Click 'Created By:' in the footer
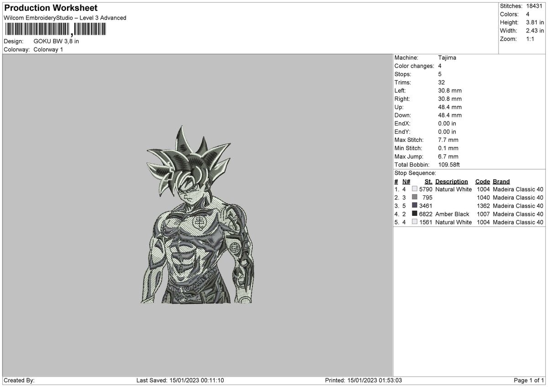This screenshot has width=548, height=387. [19, 381]
